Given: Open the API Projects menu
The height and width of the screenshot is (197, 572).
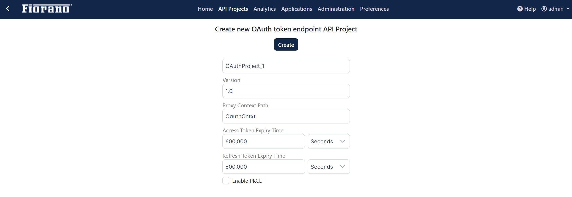Looking at the screenshot, I should [x=233, y=9].
